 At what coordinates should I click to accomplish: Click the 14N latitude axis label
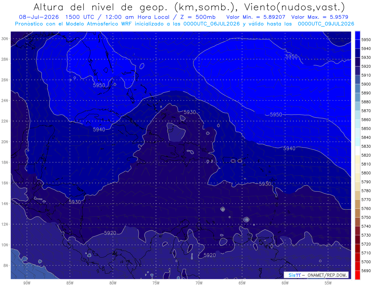5,204
